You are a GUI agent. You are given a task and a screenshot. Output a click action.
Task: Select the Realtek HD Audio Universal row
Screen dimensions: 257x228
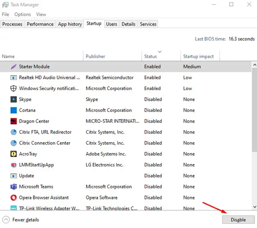click(126, 78)
